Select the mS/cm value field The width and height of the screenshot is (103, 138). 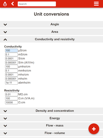coord(11,54)
